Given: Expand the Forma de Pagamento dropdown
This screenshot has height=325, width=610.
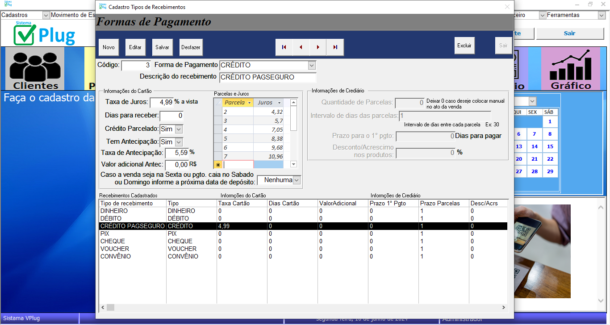Looking at the screenshot, I should (x=312, y=66).
